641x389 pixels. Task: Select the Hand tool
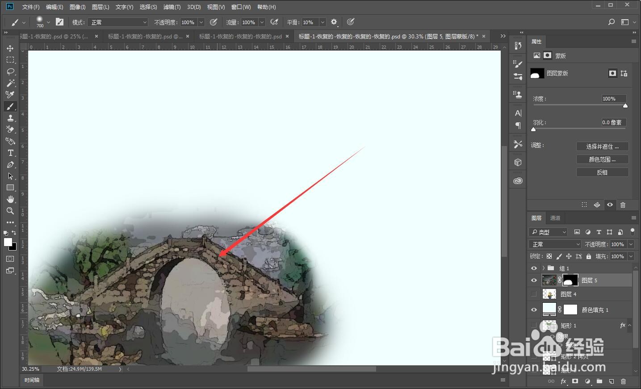10,199
